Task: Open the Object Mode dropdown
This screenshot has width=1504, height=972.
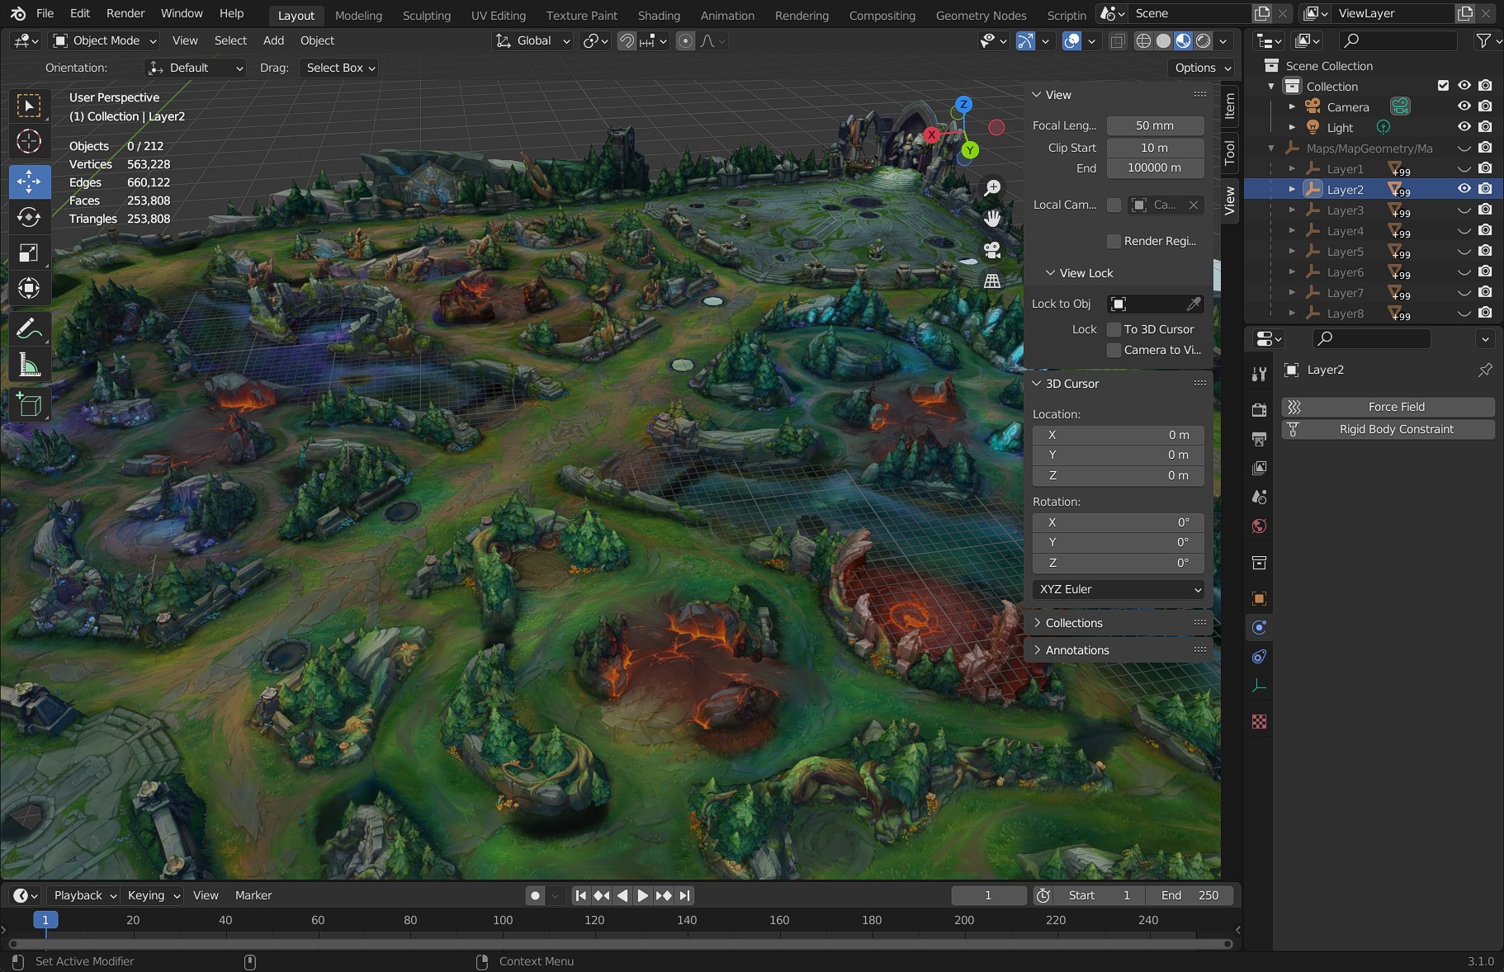Action: 105,40
